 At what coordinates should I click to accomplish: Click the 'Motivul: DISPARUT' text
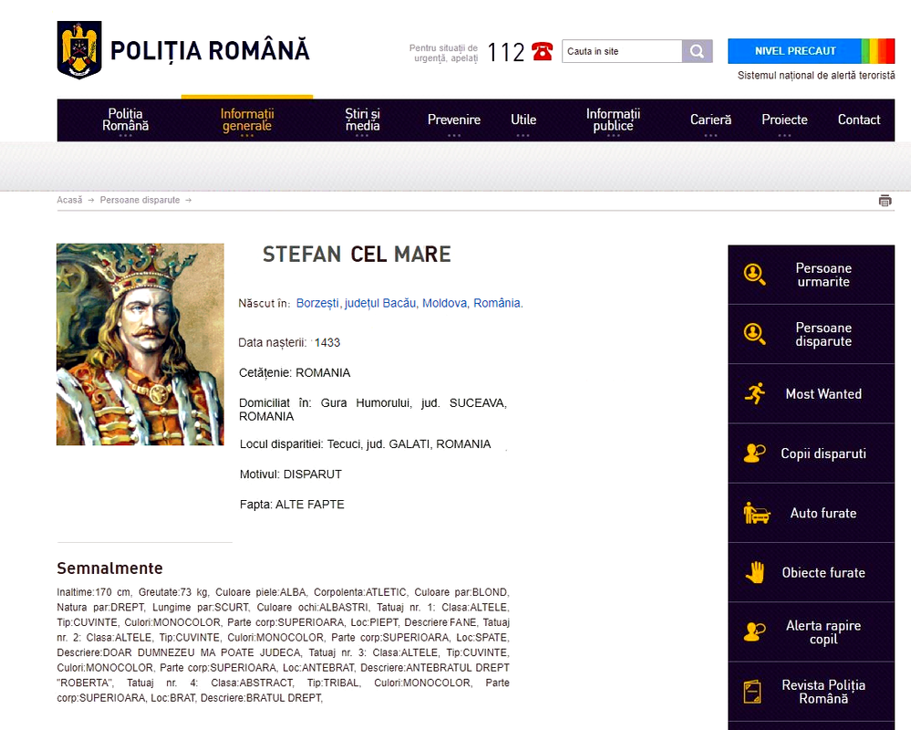pyautogui.click(x=291, y=474)
